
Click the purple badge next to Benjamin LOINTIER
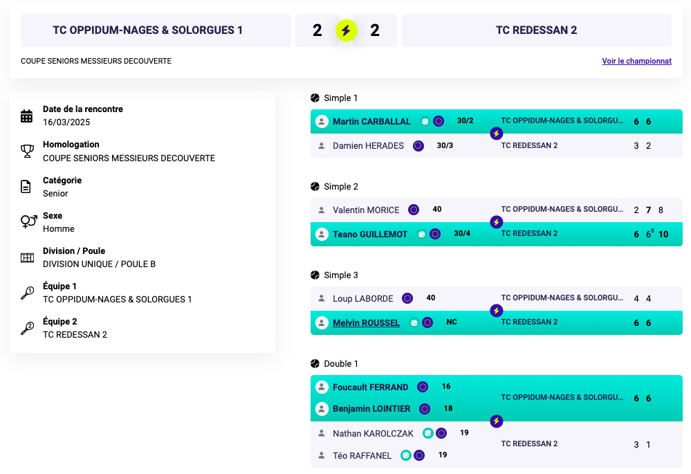coord(425,409)
